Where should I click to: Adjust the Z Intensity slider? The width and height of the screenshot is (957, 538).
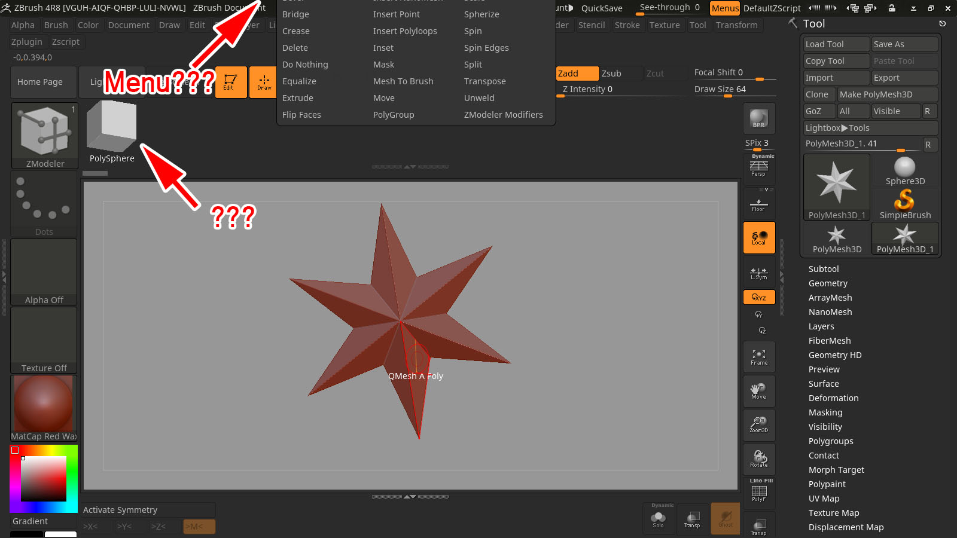[621, 90]
